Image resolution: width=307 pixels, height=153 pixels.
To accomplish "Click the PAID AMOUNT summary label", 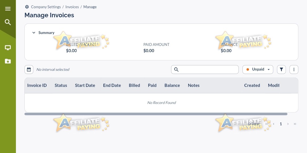I will tap(156, 44).
